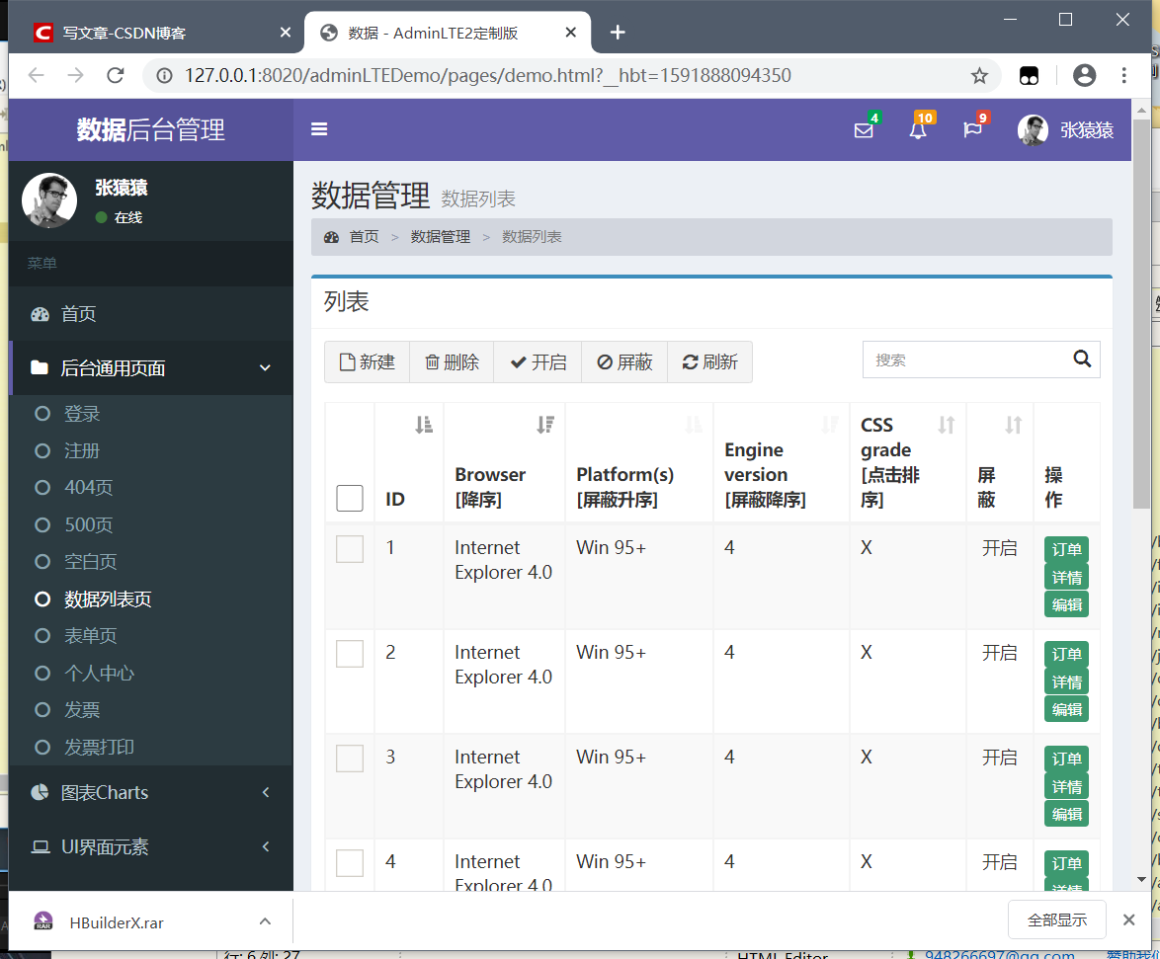
Task: Click the 张猿猿 avatar in navbar
Action: coord(1033,129)
